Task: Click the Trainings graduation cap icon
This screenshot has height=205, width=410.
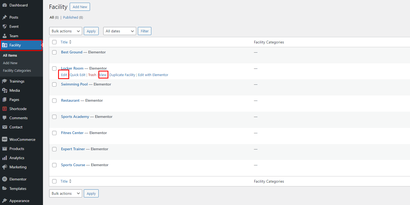Action: pos(5,81)
